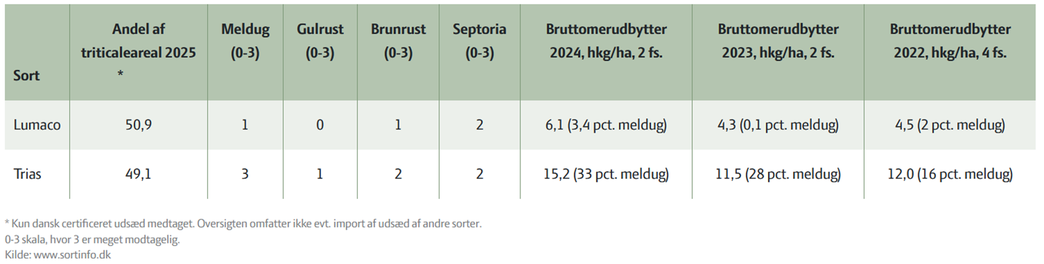Open the www.sortinfo.dk source link
This screenshot has height=264, width=1044.
point(72,254)
